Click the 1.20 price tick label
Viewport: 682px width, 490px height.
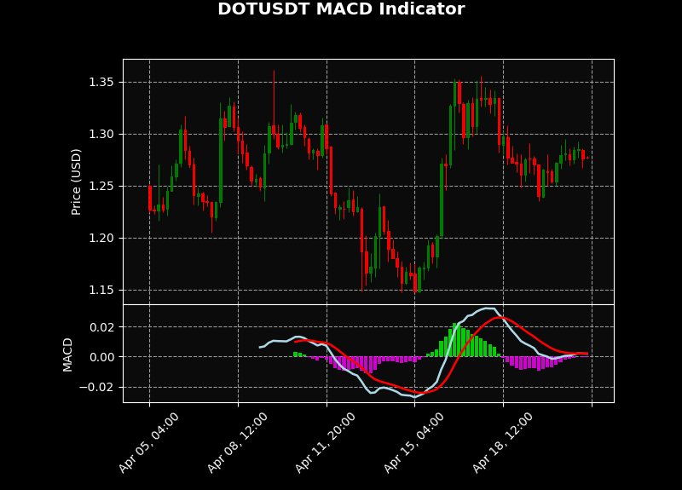click(x=101, y=239)
